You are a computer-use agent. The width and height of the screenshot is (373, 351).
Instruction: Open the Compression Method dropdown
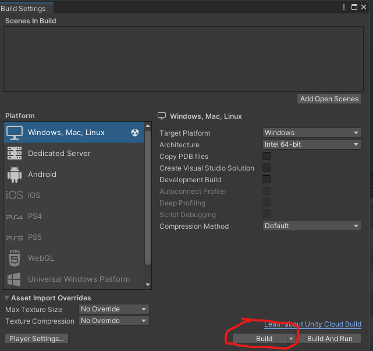312,226
